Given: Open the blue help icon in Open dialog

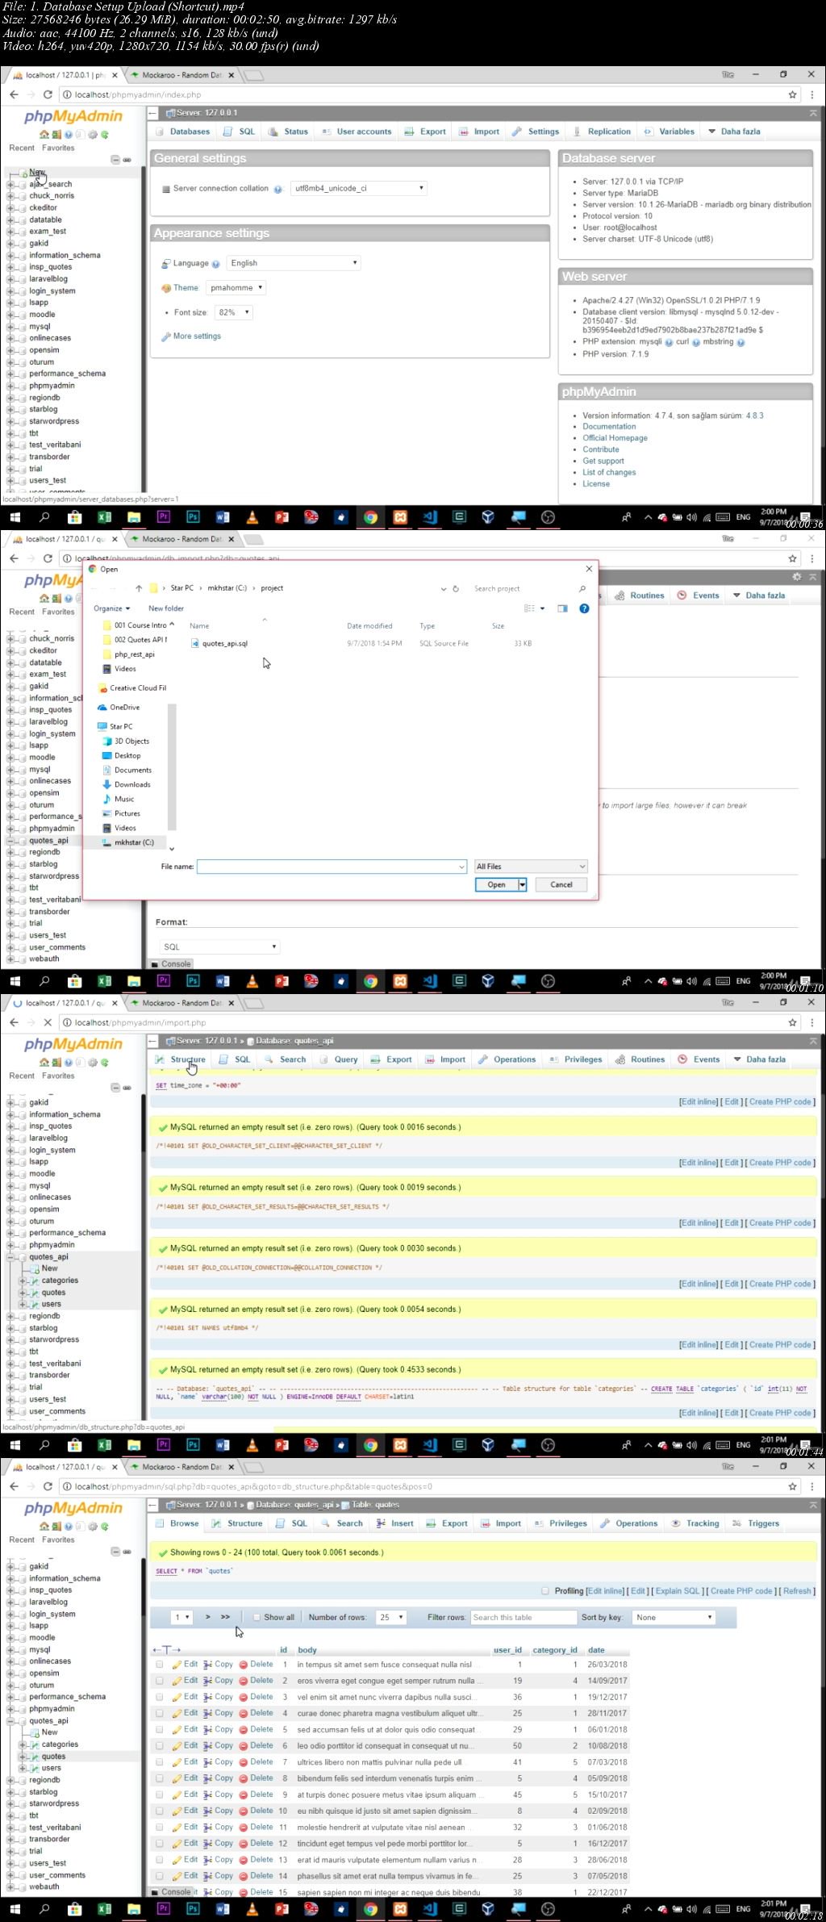Looking at the screenshot, I should pos(584,608).
